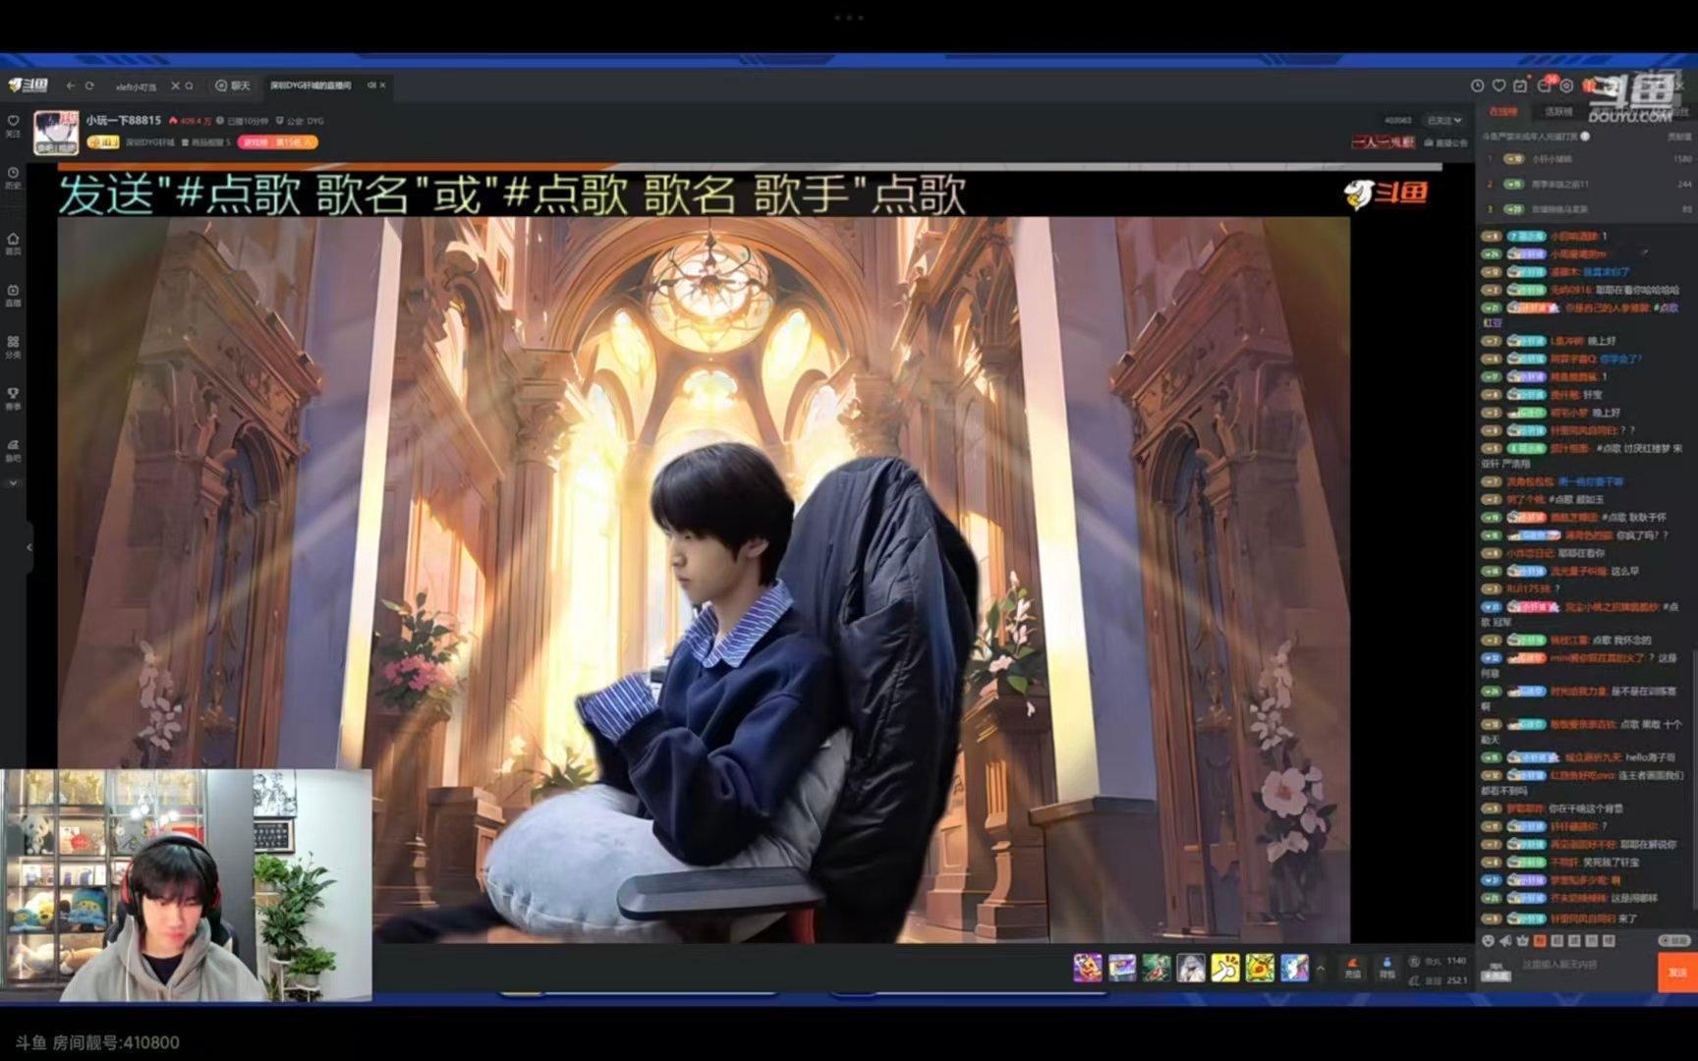The width and height of the screenshot is (1698, 1061).
Task: Select the rank 1 contributor row
Action: pos(1587,158)
